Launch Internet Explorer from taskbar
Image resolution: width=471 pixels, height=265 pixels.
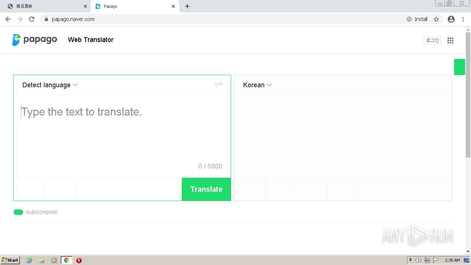tap(29, 260)
